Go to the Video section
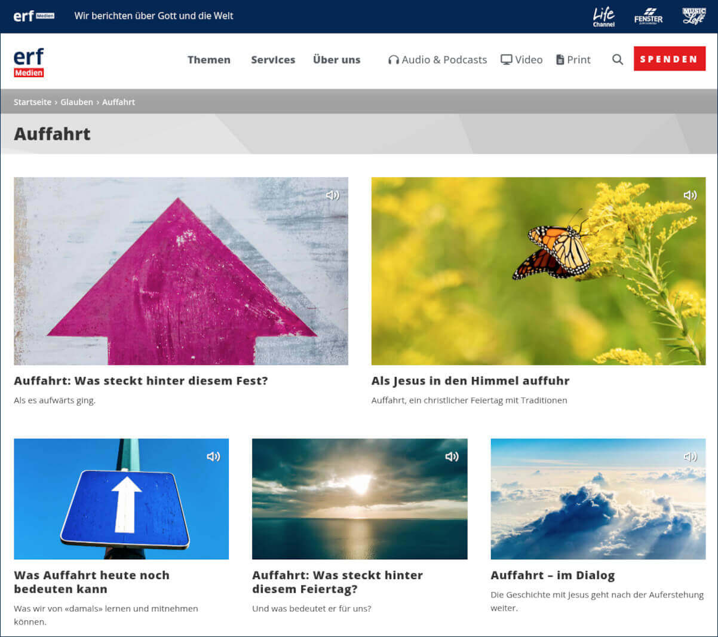The height and width of the screenshot is (637, 718). (521, 60)
